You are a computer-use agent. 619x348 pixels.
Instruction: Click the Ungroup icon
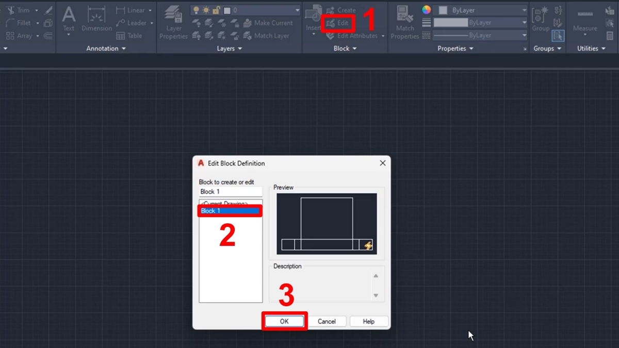[558, 10]
